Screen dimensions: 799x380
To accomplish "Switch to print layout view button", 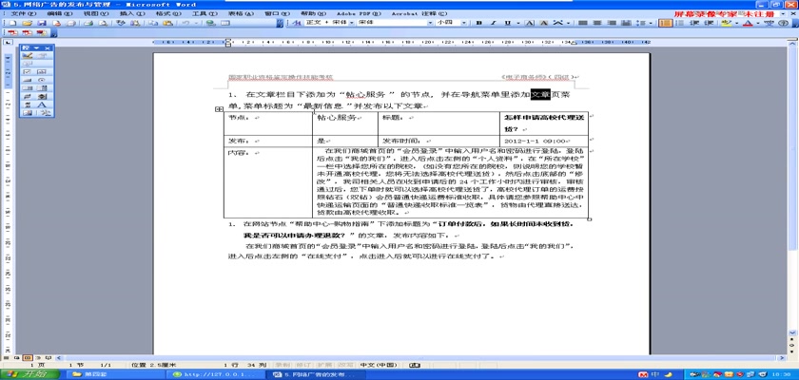I will pyautogui.click(x=28, y=357).
